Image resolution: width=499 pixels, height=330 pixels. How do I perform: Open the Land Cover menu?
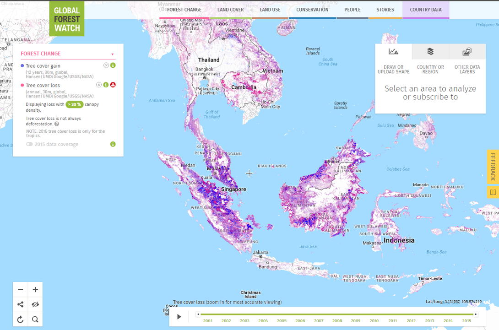231,10
